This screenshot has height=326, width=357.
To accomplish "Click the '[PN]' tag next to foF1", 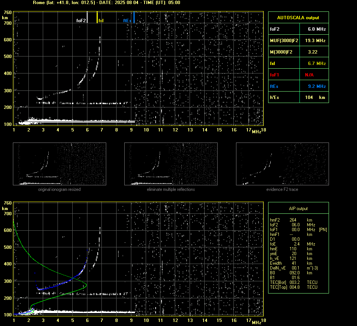I will [323, 230].
